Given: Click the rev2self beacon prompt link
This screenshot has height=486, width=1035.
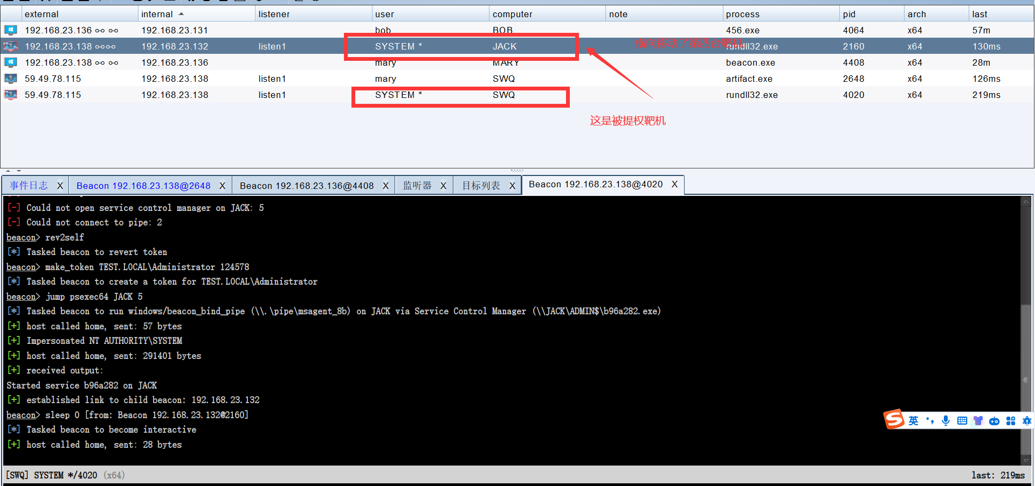Looking at the screenshot, I should tap(21, 237).
